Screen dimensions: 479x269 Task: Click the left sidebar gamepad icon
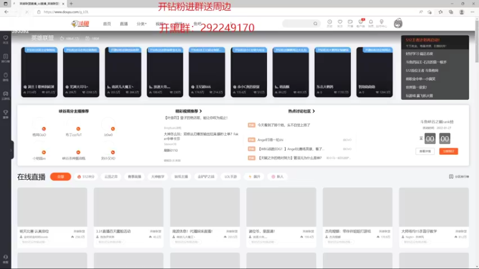pyautogui.click(x=5, y=95)
